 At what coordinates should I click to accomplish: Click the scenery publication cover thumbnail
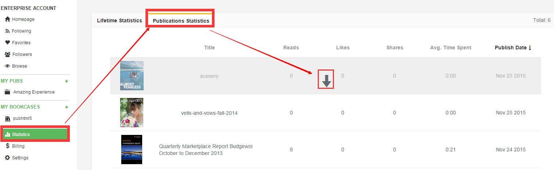[x=132, y=76]
